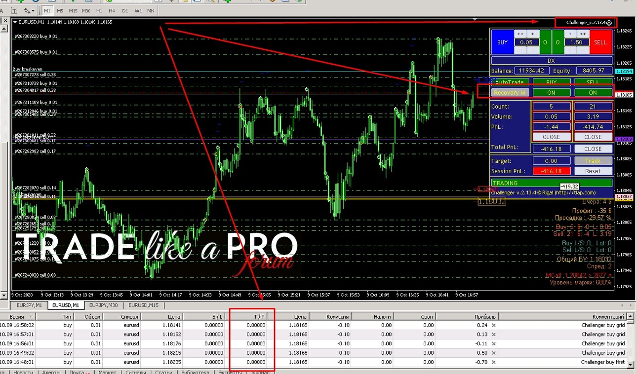This screenshot has width=637, height=374.
Task: Open the Новости terminal tab
Action: pyautogui.click(x=23, y=372)
